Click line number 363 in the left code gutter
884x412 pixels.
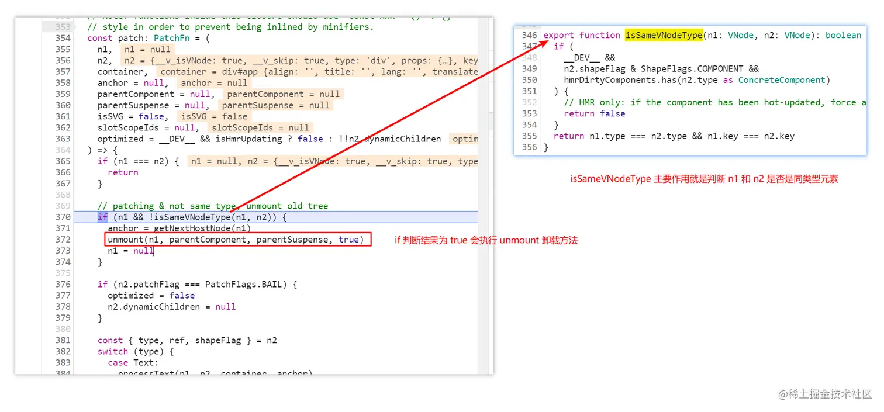[63, 139]
